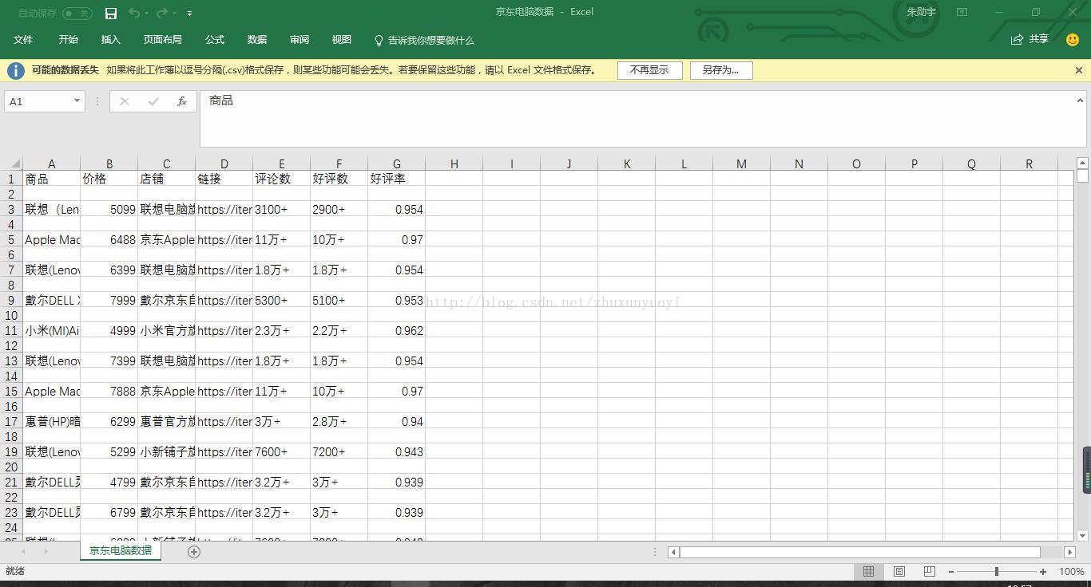1091x587 pixels.
Task: Click the zoom in plus button
Action: pyautogui.click(x=1042, y=571)
